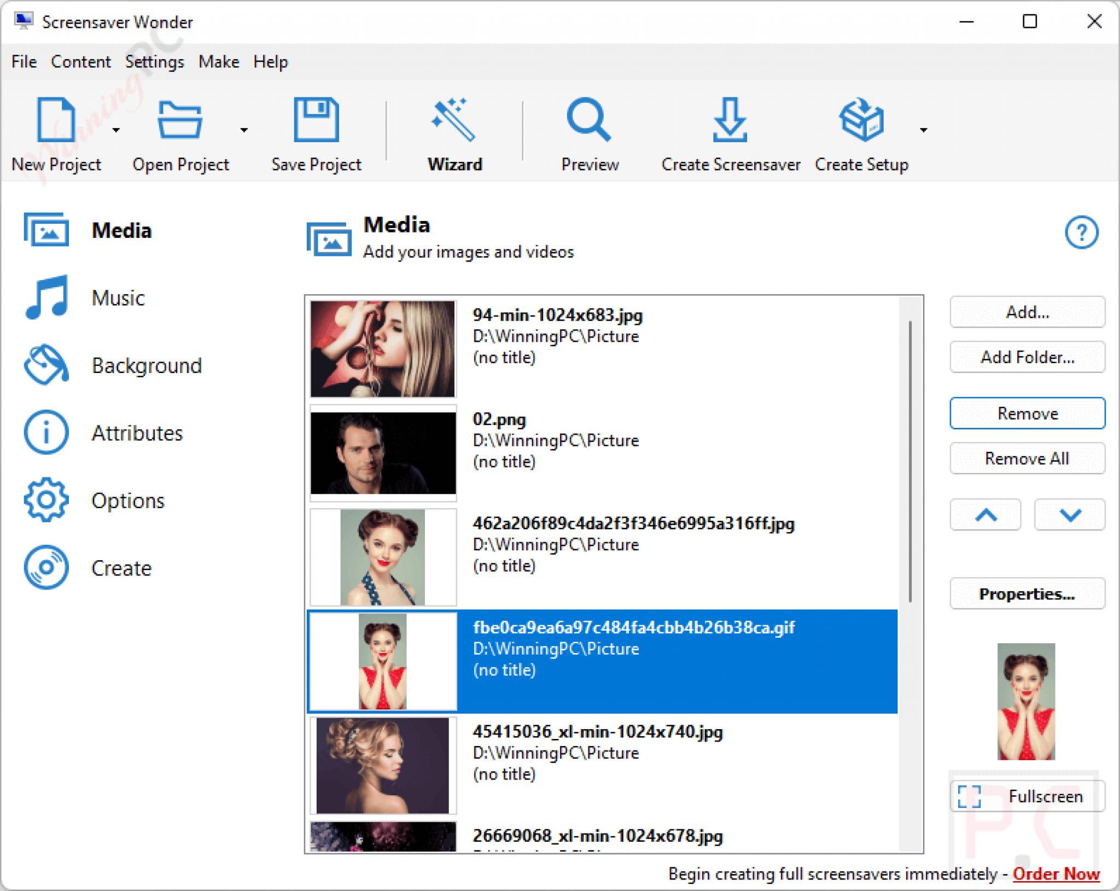Click the Preview magnifier icon

click(589, 119)
